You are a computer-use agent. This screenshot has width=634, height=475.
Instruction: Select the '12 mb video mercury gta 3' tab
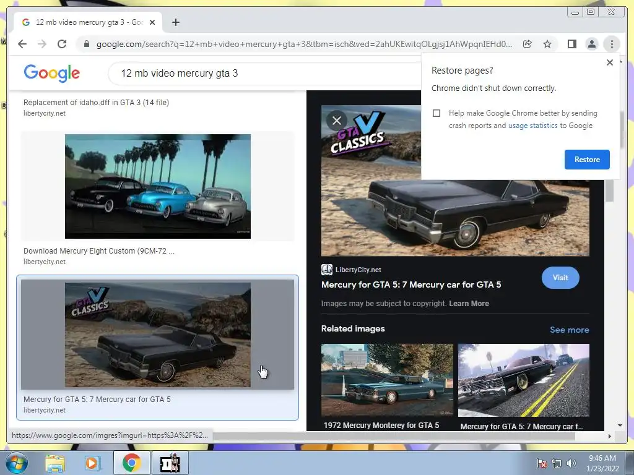click(x=88, y=23)
